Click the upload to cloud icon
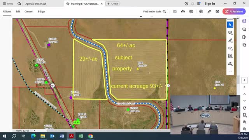 tap(183, 11)
